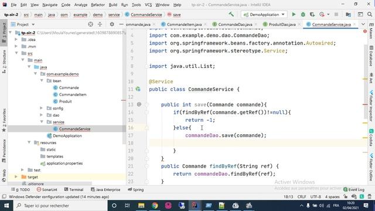
Task: Collapse the service package
Action: (42, 122)
